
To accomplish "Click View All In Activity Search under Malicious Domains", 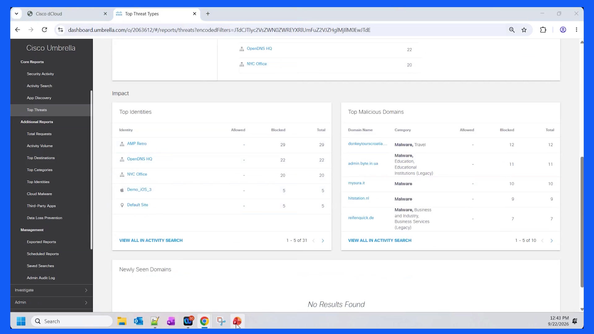I will click(x=380, y=240).
